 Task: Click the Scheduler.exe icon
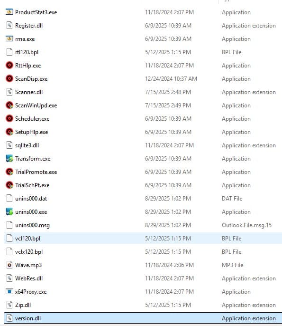coord(9,119)
